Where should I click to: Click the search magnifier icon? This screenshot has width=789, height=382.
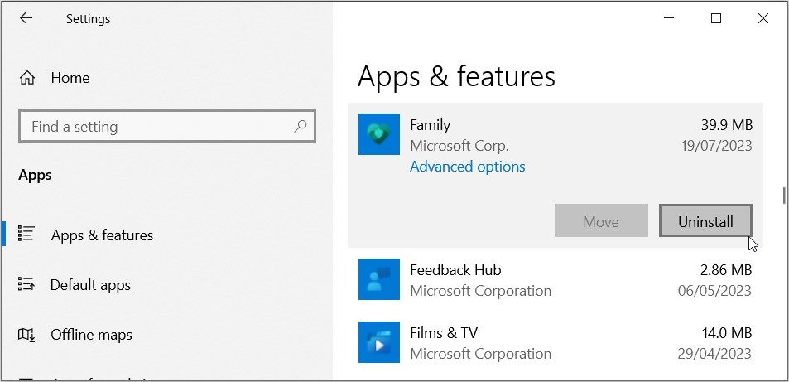(x=301, y=127)
